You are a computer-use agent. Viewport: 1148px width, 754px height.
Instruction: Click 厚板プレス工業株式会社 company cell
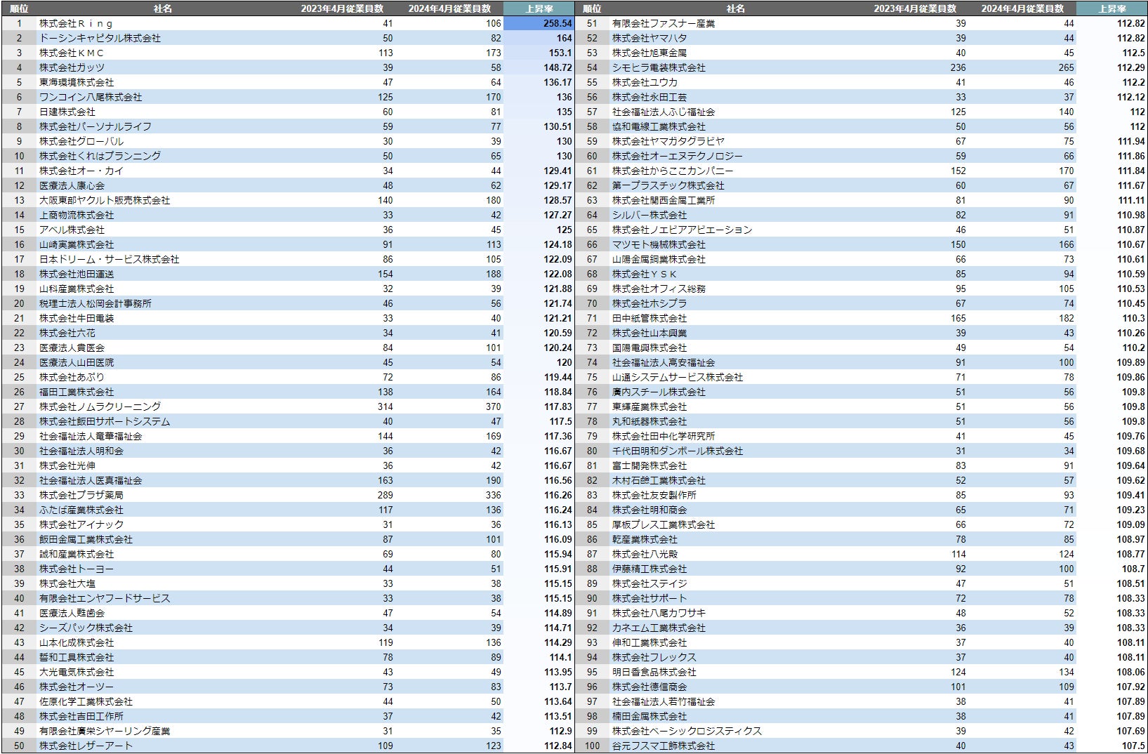(x=664, y=524)
